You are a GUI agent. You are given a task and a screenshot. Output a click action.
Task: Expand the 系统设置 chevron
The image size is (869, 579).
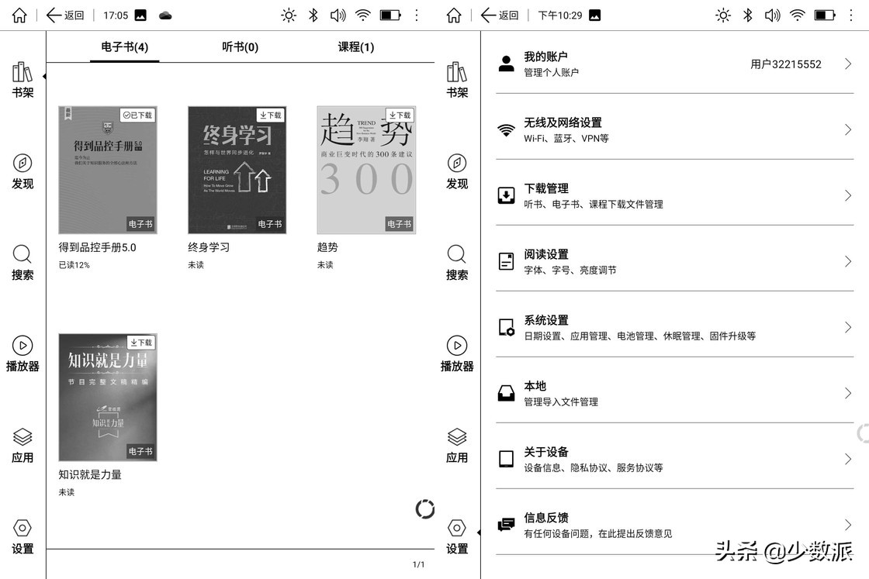tap(847, 329)
